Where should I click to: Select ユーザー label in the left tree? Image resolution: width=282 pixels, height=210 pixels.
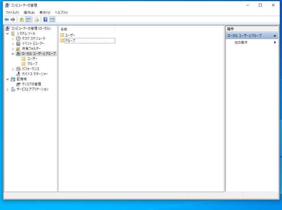[32, 59]
